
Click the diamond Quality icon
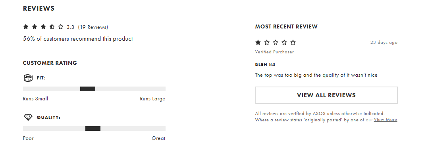28,117
